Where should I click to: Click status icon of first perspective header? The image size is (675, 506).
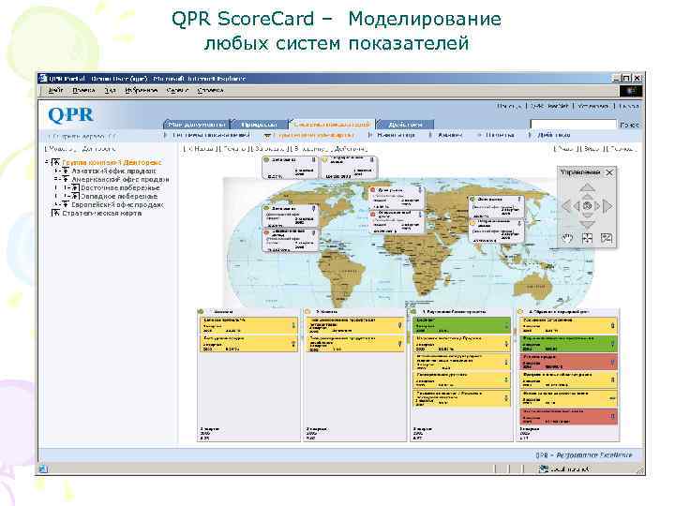tap(201, 311)
